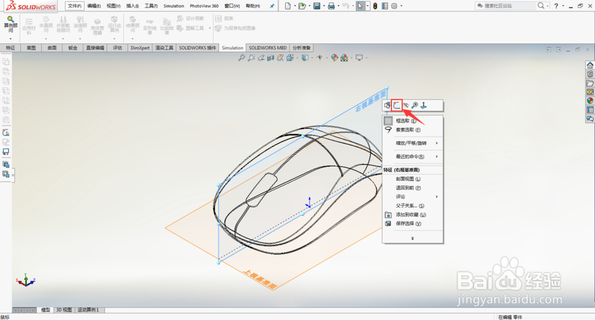Expand the Print dropdown arrow
Image resolution: width=595 pixels, height=320 pixels.
point(338,6)
